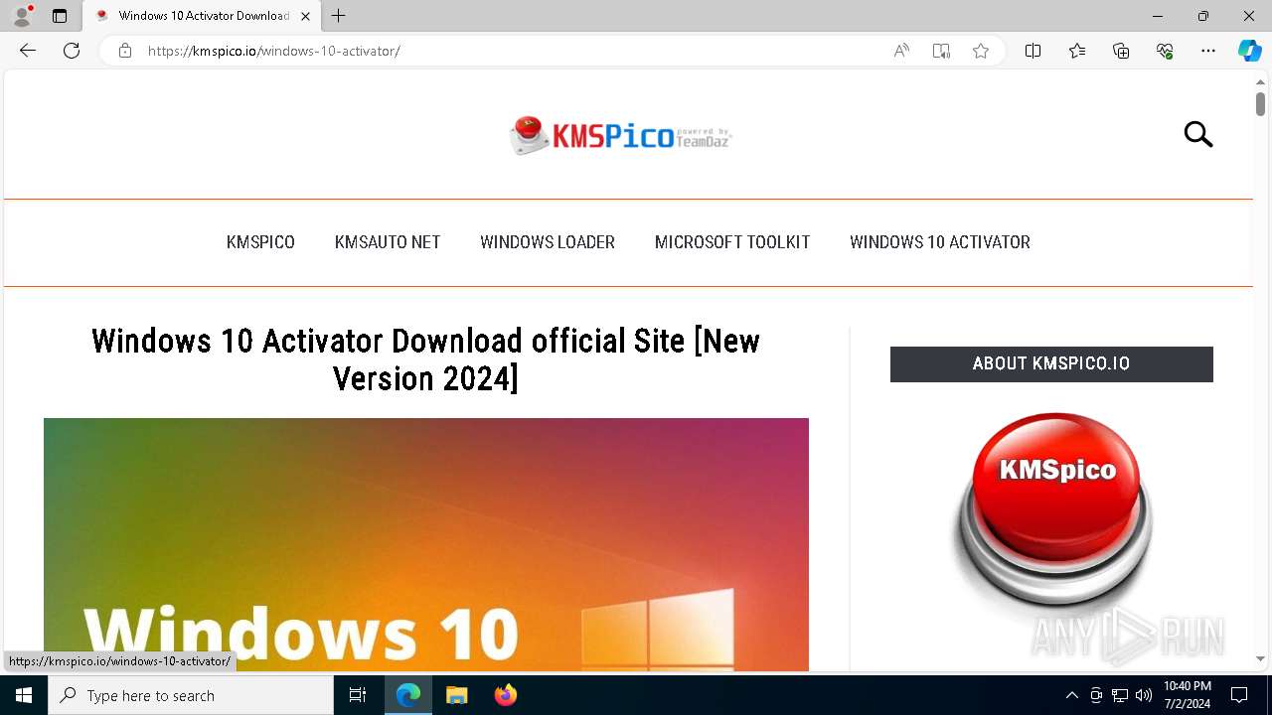The image size is (1272, 715).
Task: Click the vertical scrollbar thumb
Action: 1260,103
